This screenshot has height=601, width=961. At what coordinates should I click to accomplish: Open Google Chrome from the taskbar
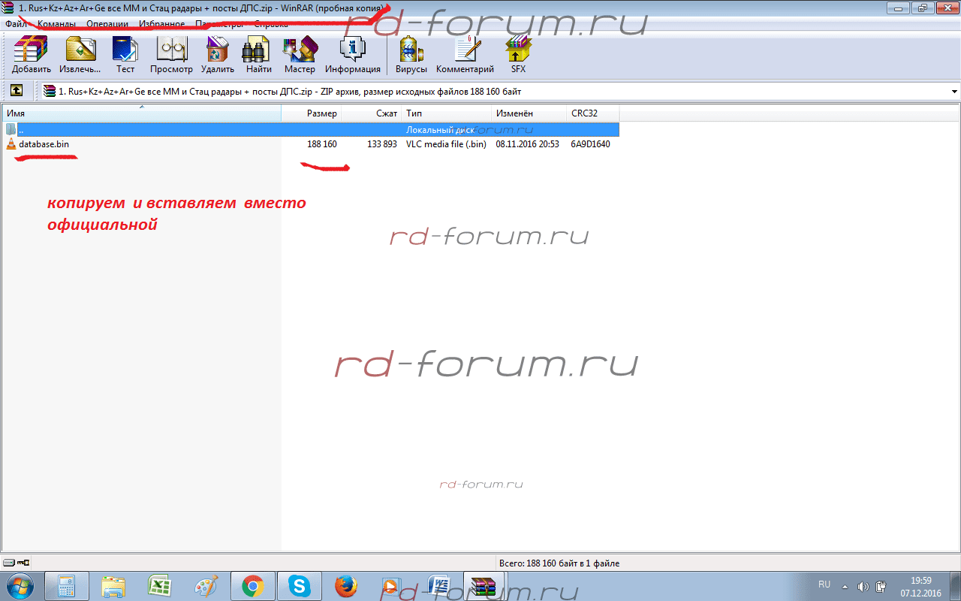252,586
